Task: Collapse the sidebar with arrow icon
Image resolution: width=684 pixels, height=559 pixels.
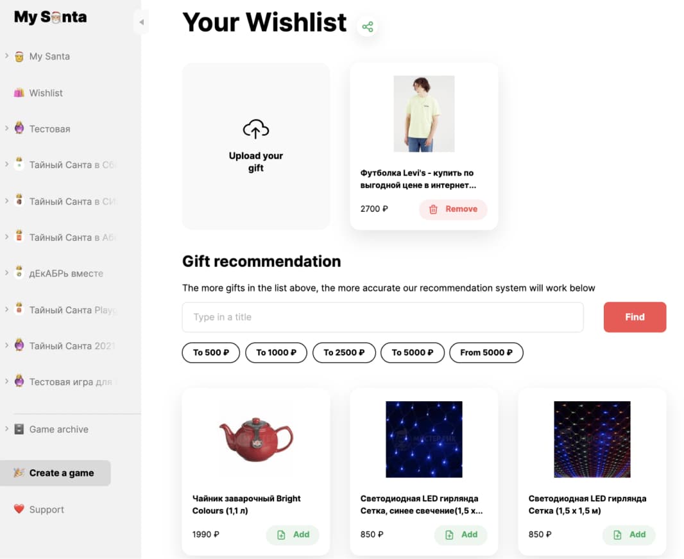Action: pyautogui.click(x=141, y=22)
